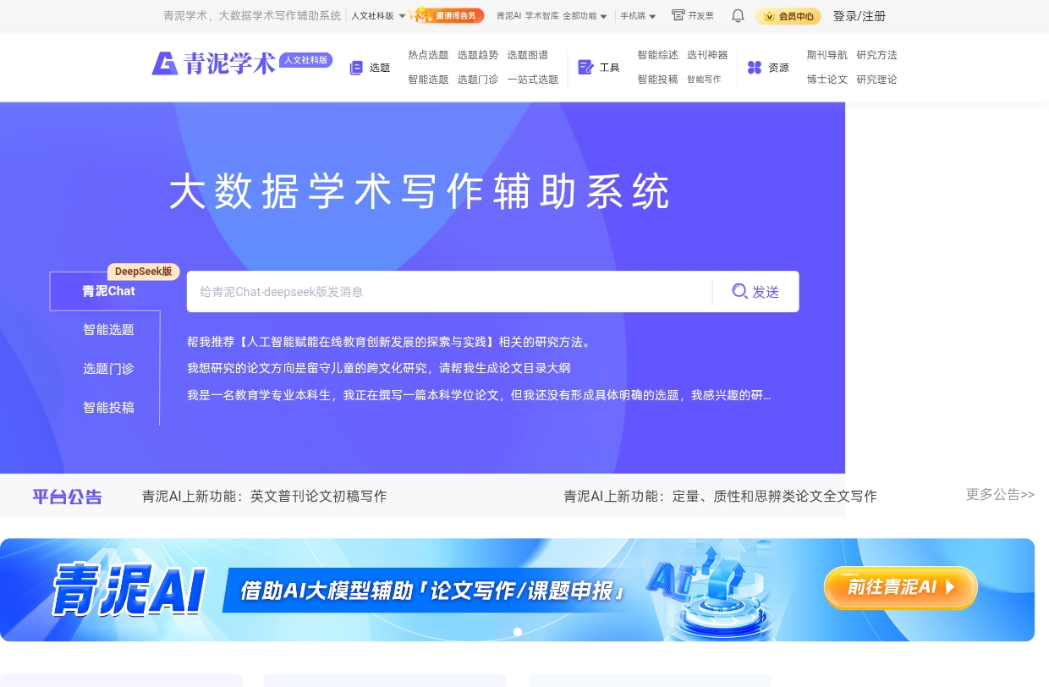
Task: Focus the 给青泥Chat-deepseek版发消息 input
Action: point(449,291)
